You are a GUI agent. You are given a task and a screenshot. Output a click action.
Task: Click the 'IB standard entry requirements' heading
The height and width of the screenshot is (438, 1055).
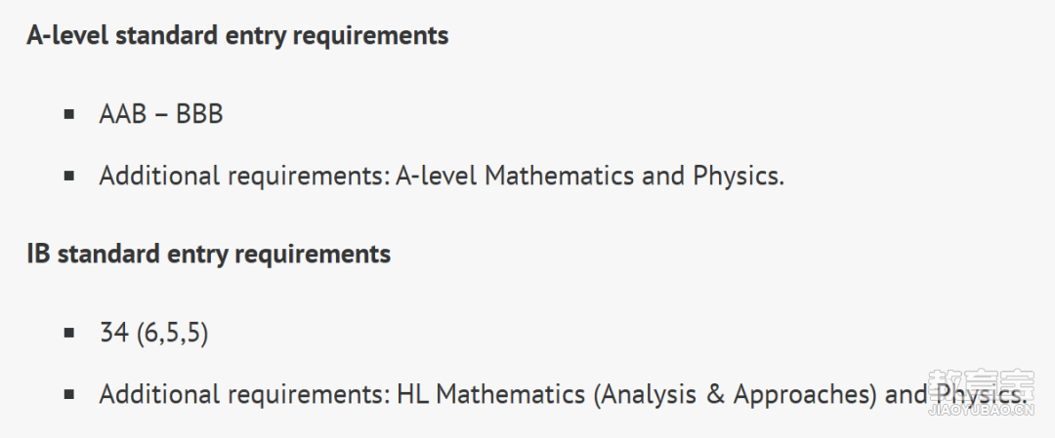[x=209, y=254]
